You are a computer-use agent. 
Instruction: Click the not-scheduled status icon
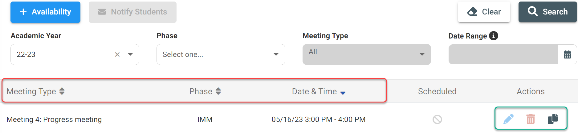(437, 119)
